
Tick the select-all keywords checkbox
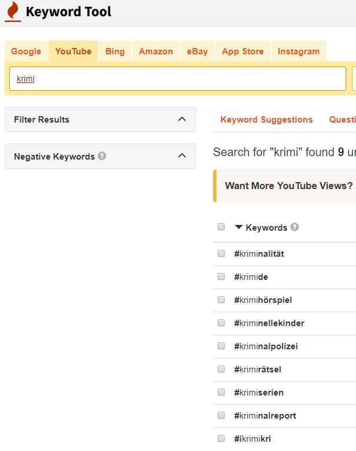point(221,227)
